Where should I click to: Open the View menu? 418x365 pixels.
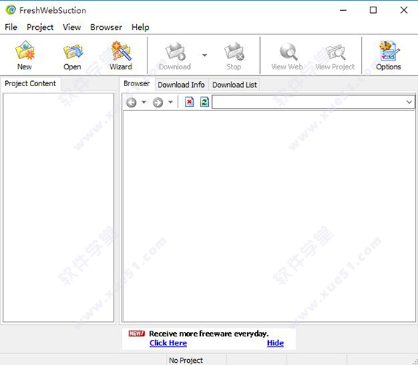click(72, 27)
